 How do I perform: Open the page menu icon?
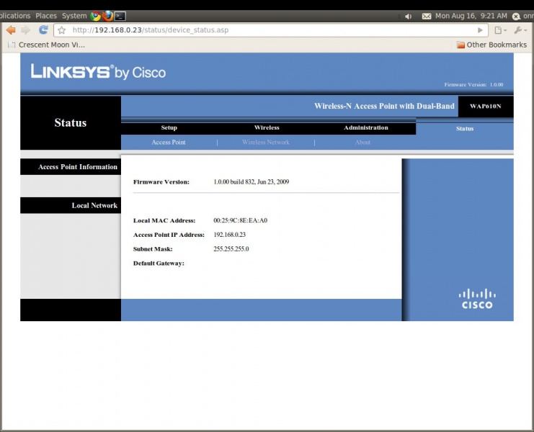coord(500,30)
